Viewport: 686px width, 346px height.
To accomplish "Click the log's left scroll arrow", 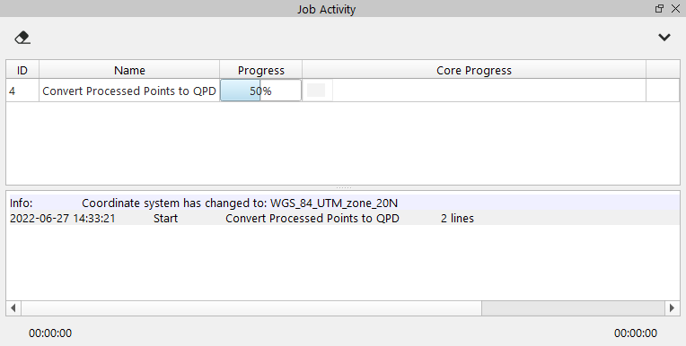I will point(13,308).
